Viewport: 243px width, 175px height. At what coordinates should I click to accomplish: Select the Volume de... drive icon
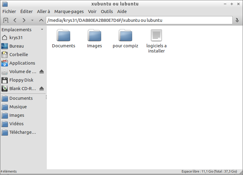5,72
